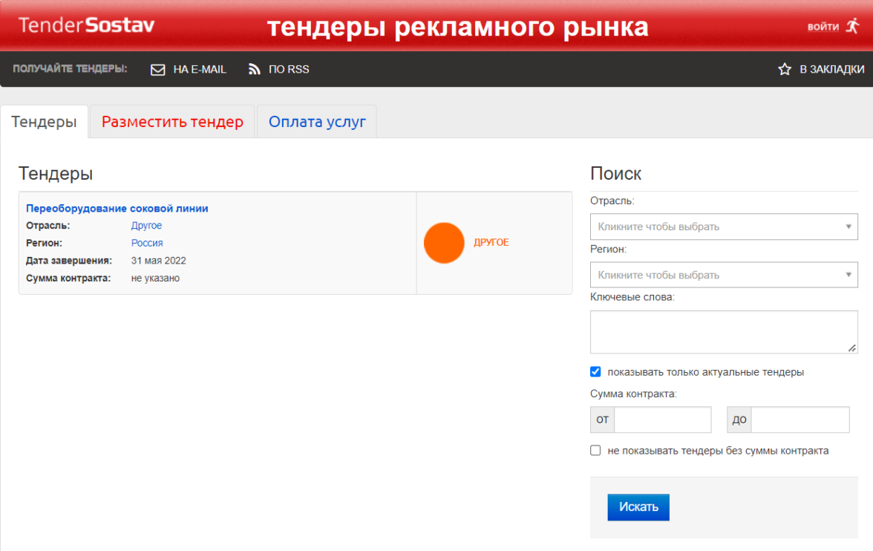Expand the Регион dropdown
Viewport: 873px width, 551px height.
tap(724, 275)
